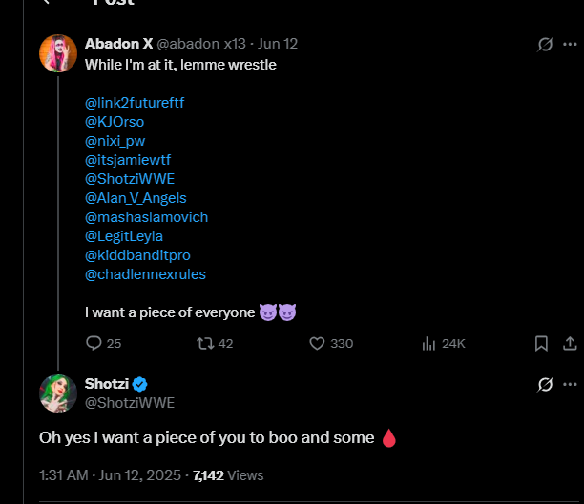Image resolution: width=584 pixels, height=504 pixels.
Task: View analytics showing 24K views
Action: [428, 343]
